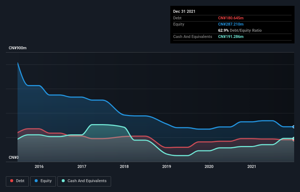The image size is (300, 192).
Task: Click the tooltip Equity row label
Action: click(x=179, y=24)
